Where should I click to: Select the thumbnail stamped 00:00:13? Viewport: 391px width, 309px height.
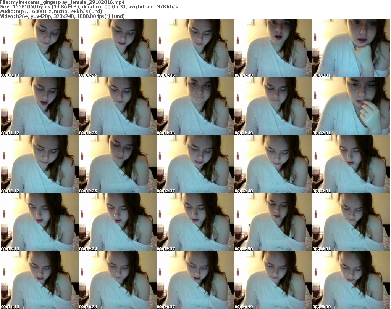[x=40, y=48]
